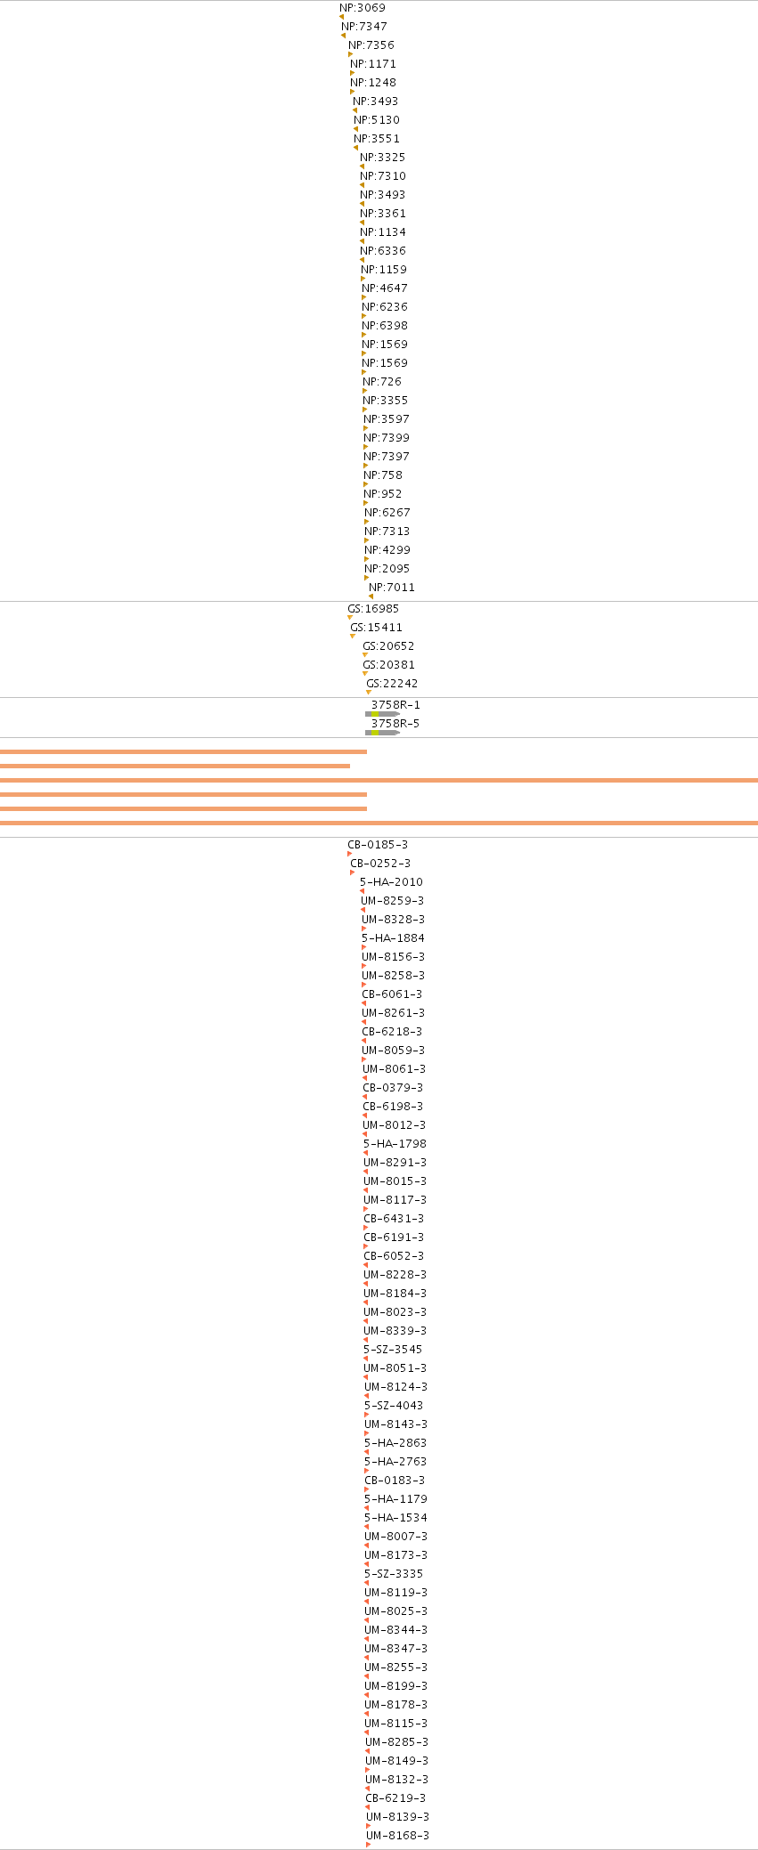
Task: Click feature NP:3361
Action: (383, 214)
